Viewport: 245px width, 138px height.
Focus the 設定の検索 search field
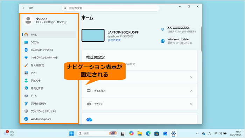pos(111,8)
